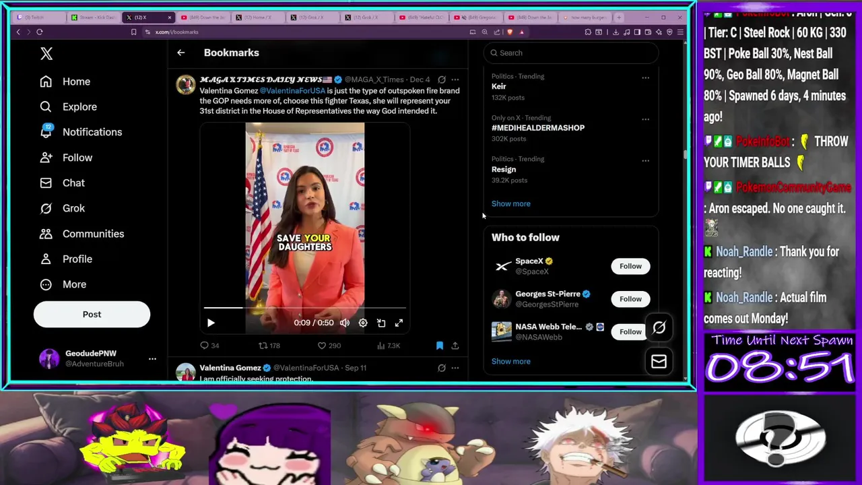The width and height of the screenshot is (862, 485).
Task: Show more trending topics
Action: click(511, 203)
